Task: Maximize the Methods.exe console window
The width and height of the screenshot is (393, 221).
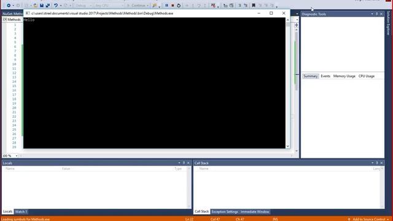Action: pyautogui.click(x=271, y=13)
